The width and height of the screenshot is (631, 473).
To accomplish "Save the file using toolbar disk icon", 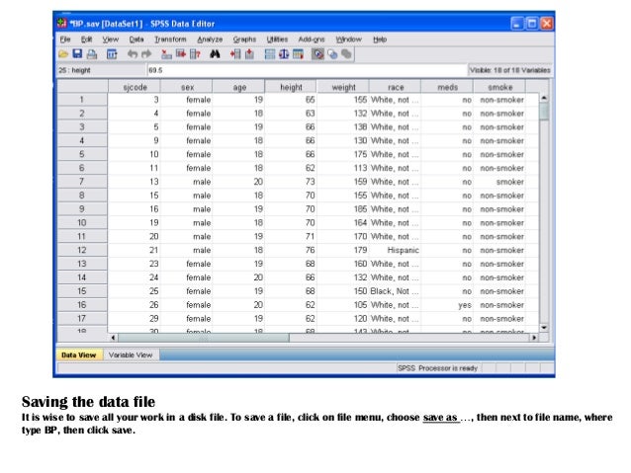I will pos(77,54).
